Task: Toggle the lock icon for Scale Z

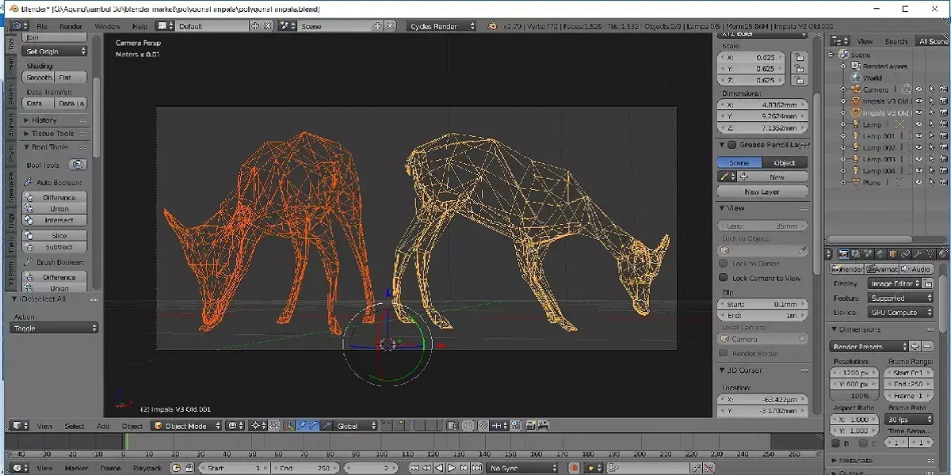Action: (x=799, y=80)
